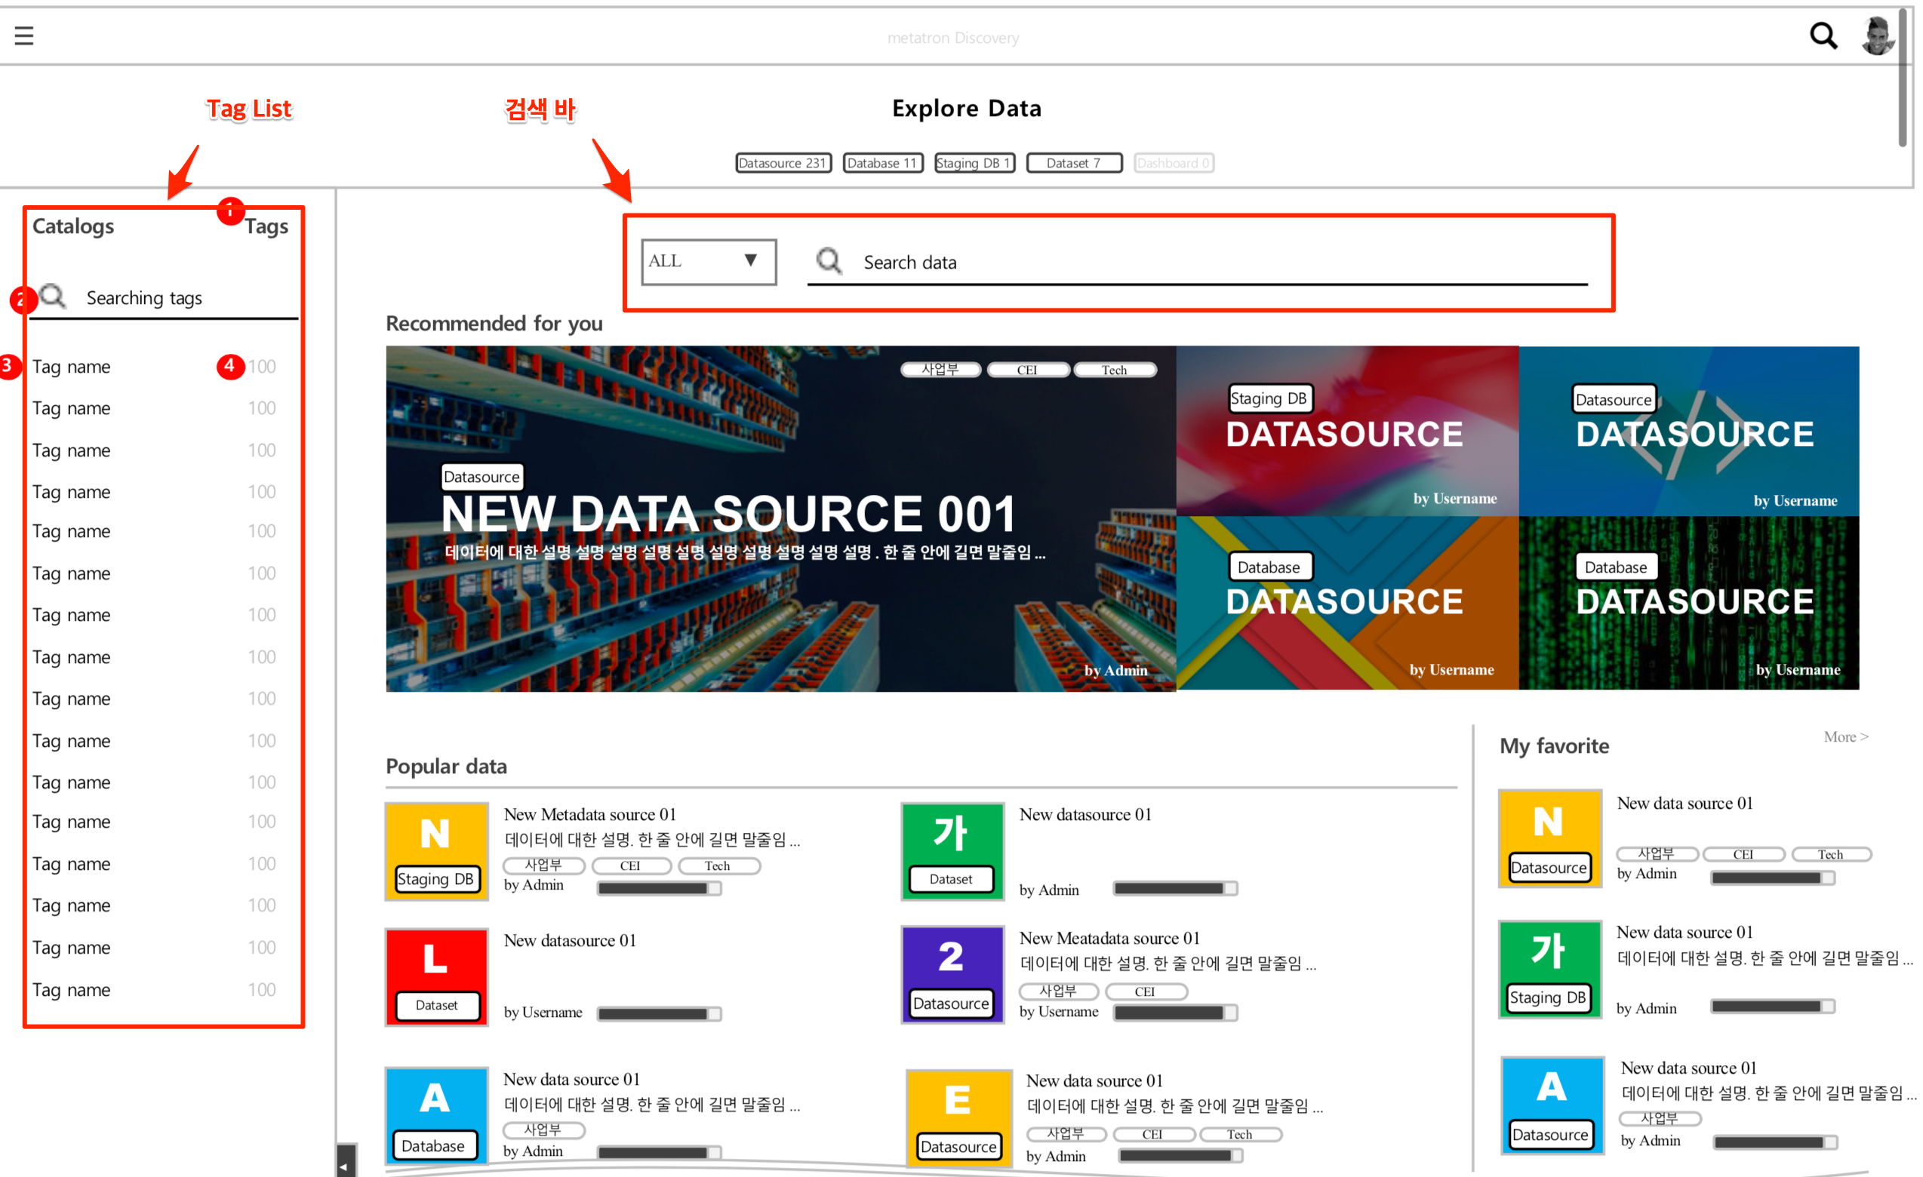Open the green 가 Staging DB tile in My favorite
This screenshot has height=1177, width=1923.
tap(1550, 970)
